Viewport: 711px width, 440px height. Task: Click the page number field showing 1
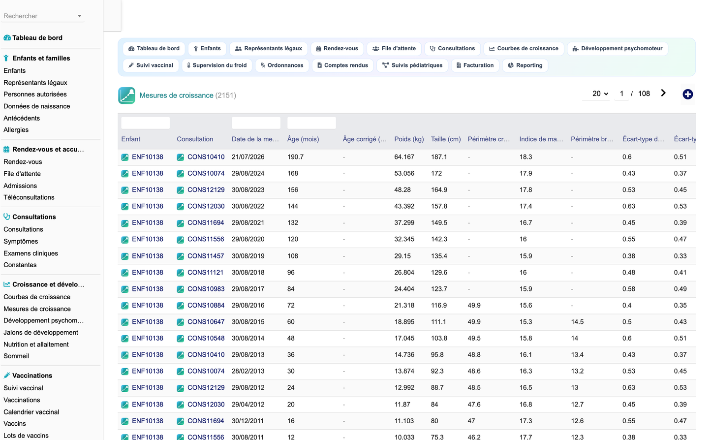622,94
